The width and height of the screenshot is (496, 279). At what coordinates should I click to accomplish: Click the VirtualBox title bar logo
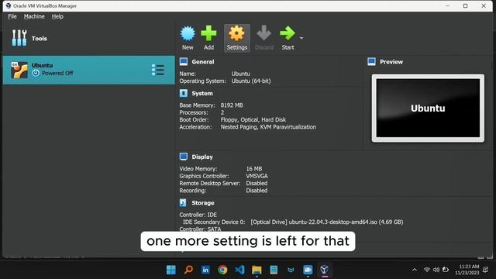point(9,5)
